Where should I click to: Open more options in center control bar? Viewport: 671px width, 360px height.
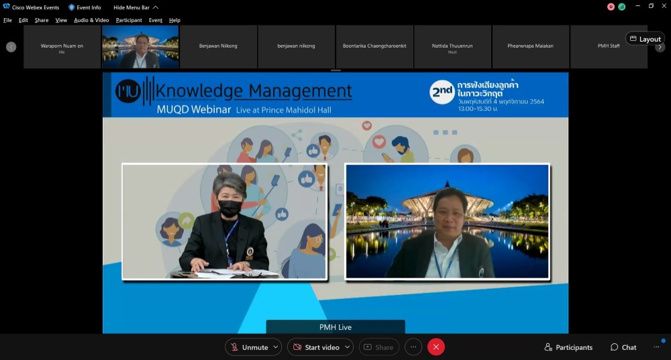[x=413, y=347]
